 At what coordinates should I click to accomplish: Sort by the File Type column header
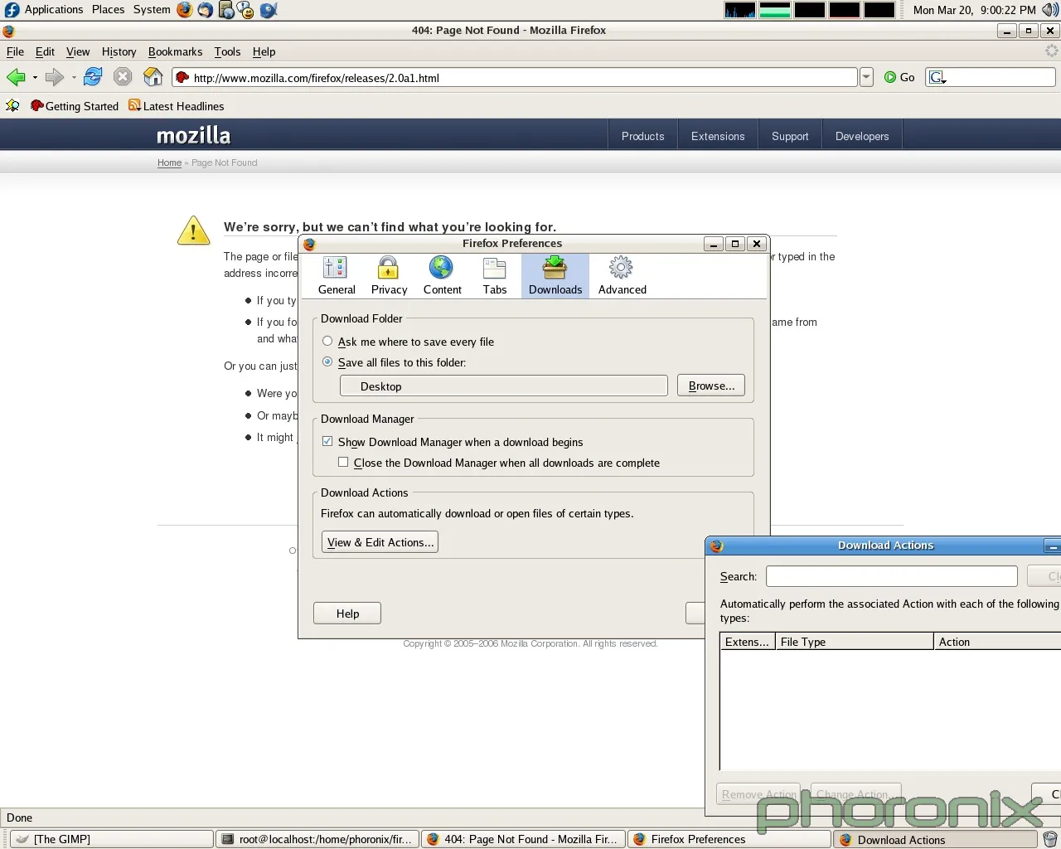pos(854,642)
